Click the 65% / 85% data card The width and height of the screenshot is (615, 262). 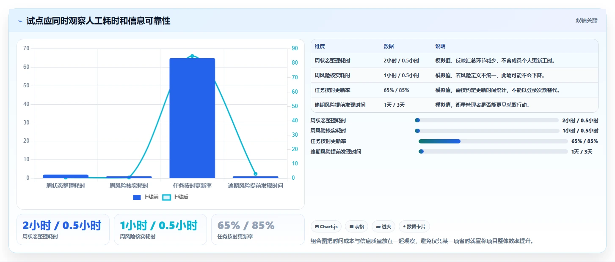coord(258,230)
